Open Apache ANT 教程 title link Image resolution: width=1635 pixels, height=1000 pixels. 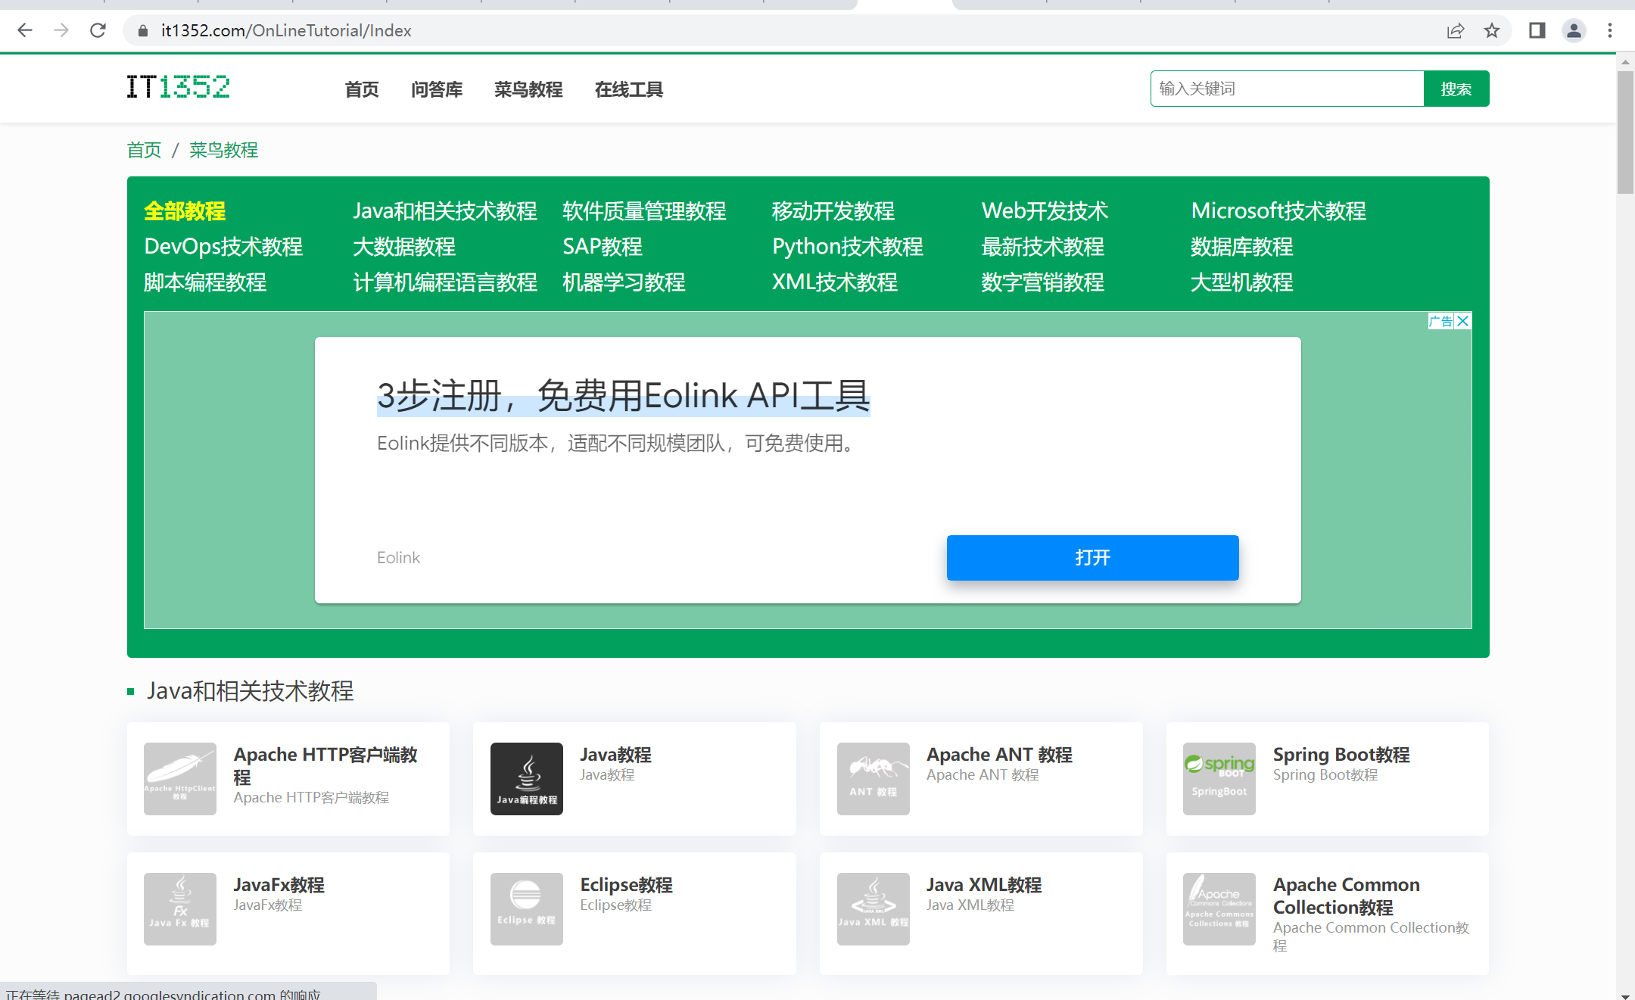click(999, 755)
